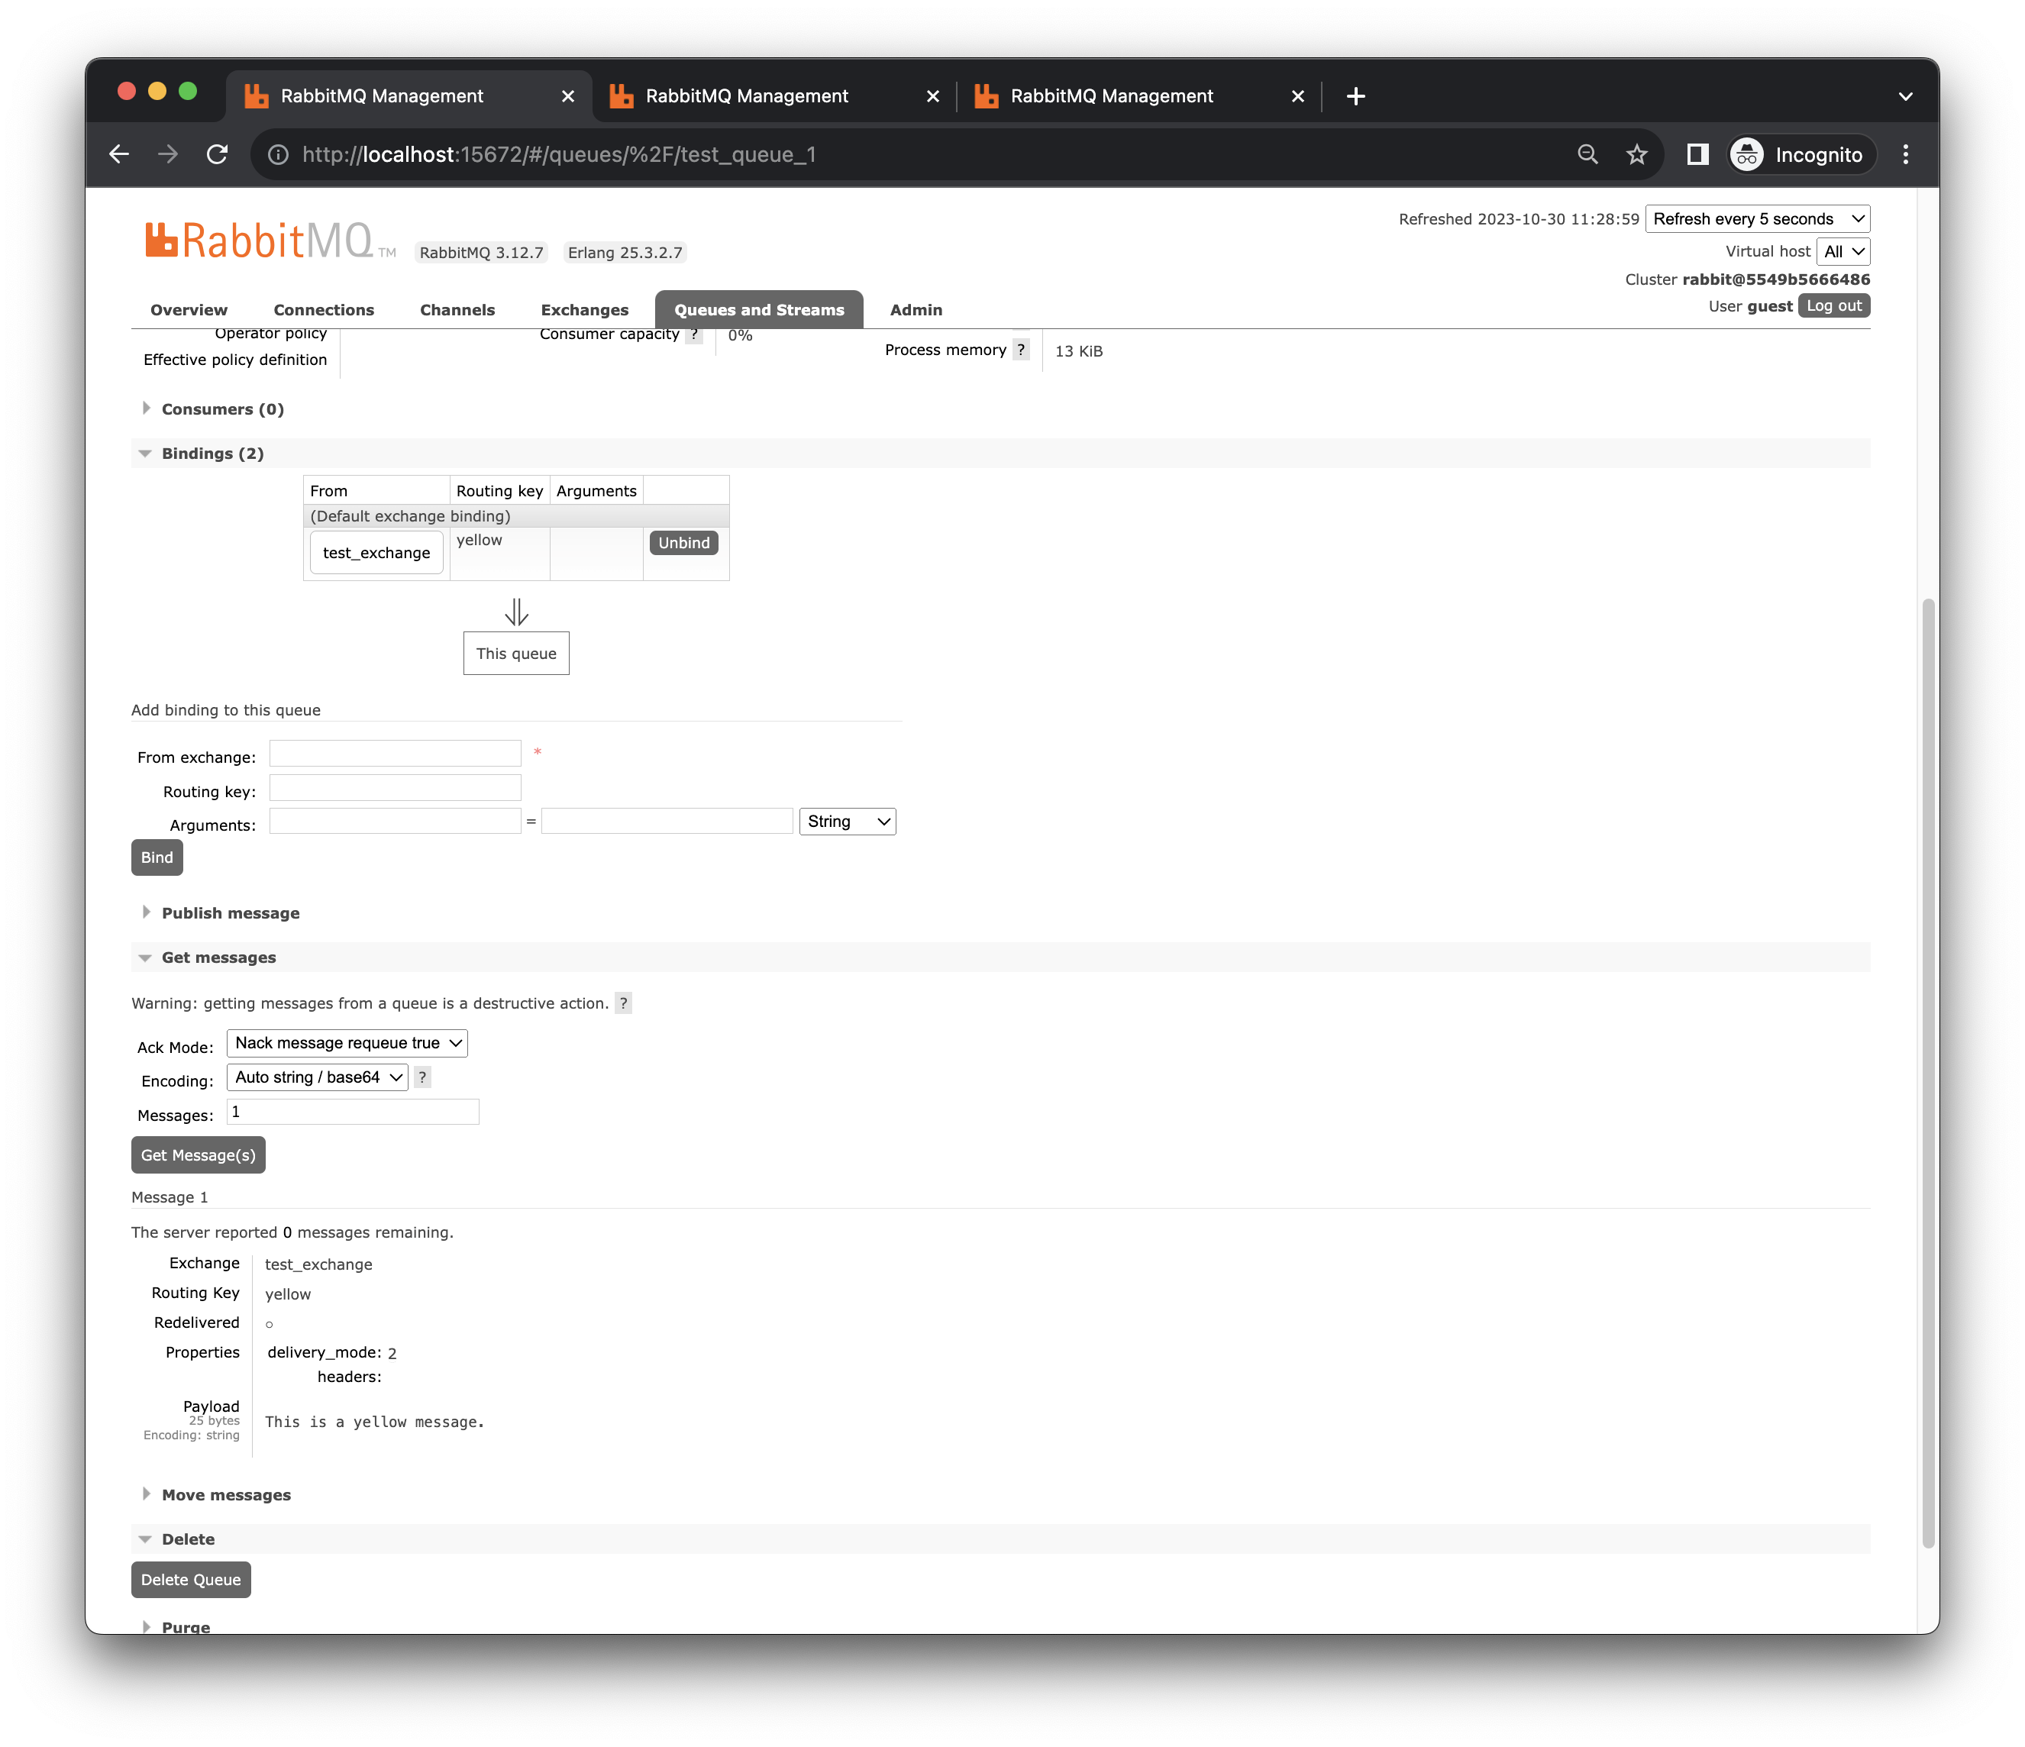Click the Log out button
Viewport: 2025px width, 1747px height.
1833,306
